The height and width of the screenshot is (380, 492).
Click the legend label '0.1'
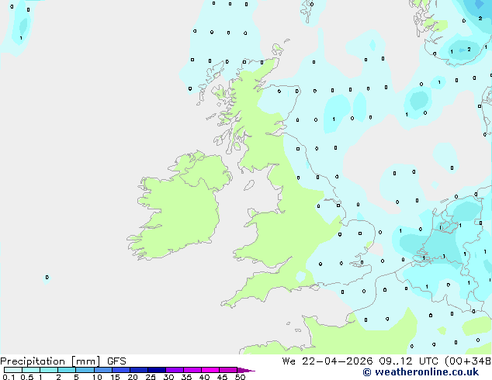point(9,377)
